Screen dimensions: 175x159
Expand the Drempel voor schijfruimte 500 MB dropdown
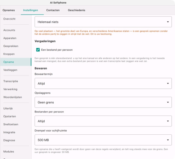(x=103, y=140)
